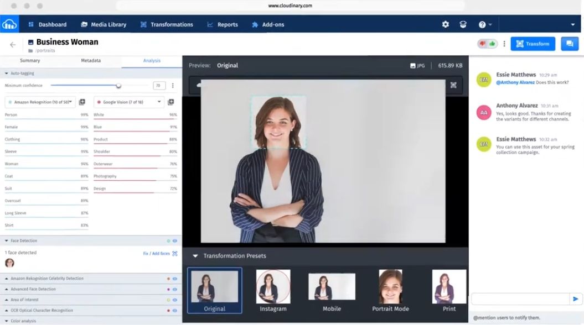
Task: Click the Transform button
Action: click(x=533, y=44)
